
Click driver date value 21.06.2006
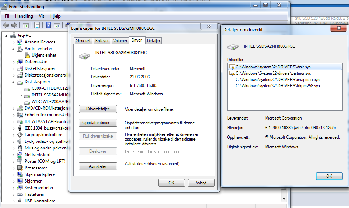pyautogui.click(x=140, y=77)
